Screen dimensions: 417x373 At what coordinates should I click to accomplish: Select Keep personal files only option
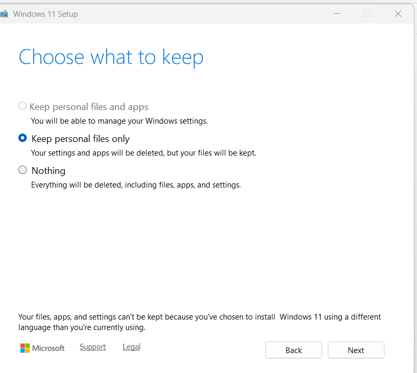23,138
